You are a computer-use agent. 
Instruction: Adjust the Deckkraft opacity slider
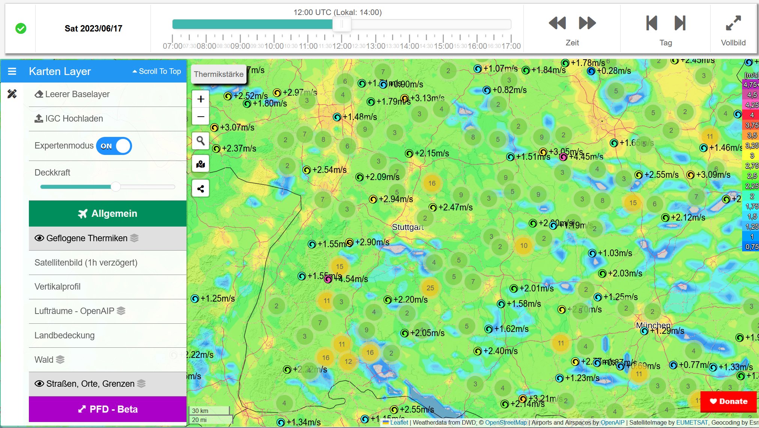pyautogui.click(x=116, y=186)
